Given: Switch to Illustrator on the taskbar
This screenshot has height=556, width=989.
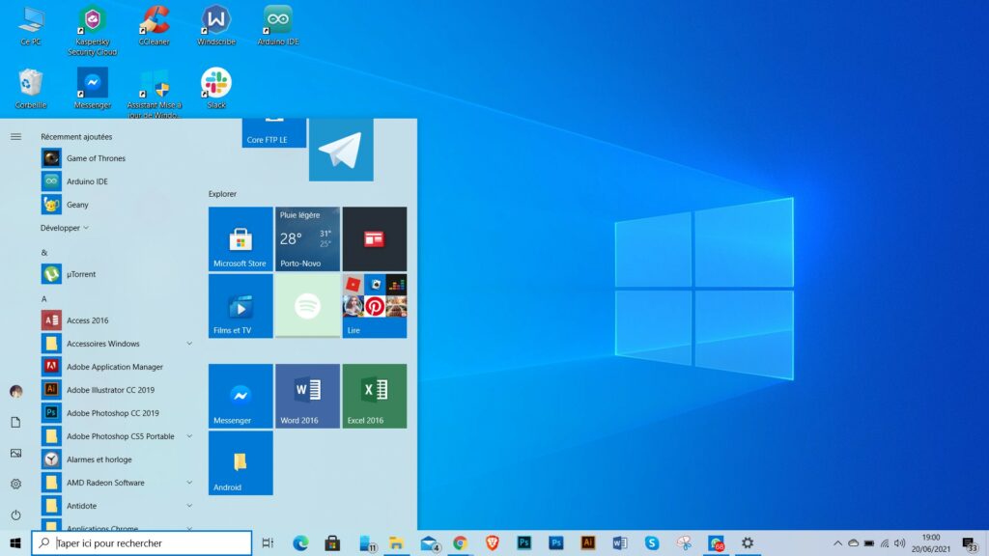Looking at the screenshot, I should click(588, 542).
